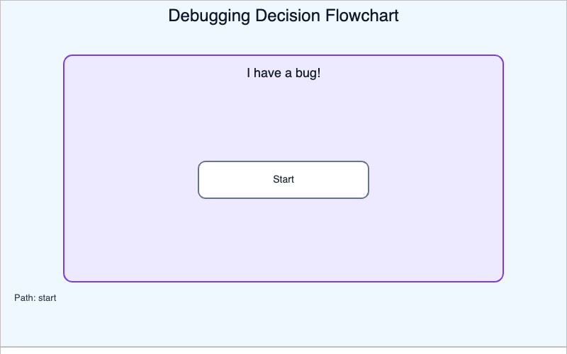Click the "Path:" label at bottom left
The image size is (567, 354).
[25, 298]
